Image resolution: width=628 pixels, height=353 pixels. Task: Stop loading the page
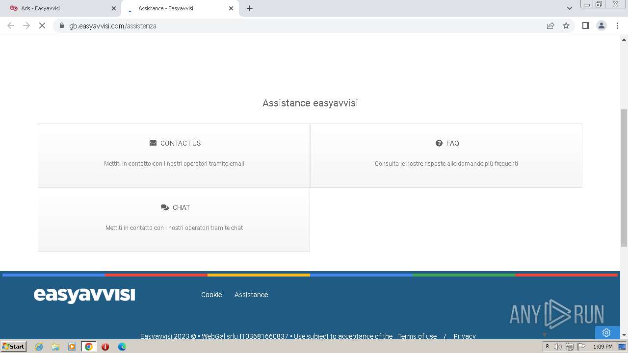click(x=42, y=25)
